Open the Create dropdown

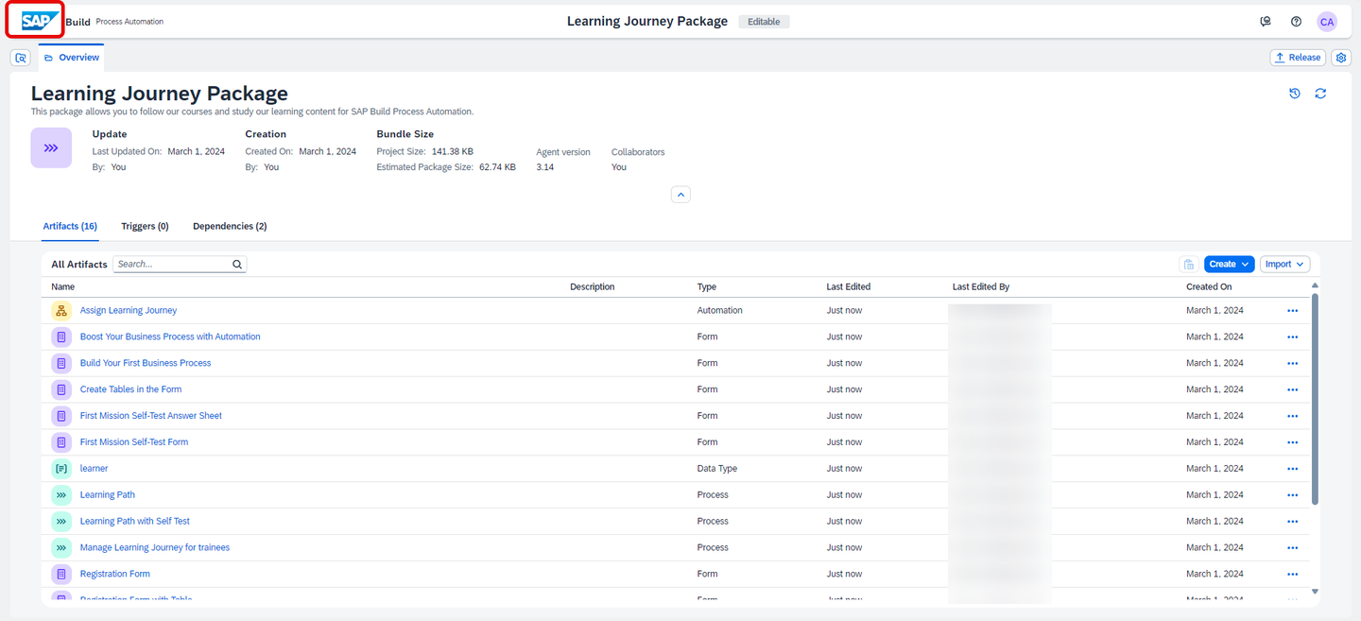point(1229,265)
